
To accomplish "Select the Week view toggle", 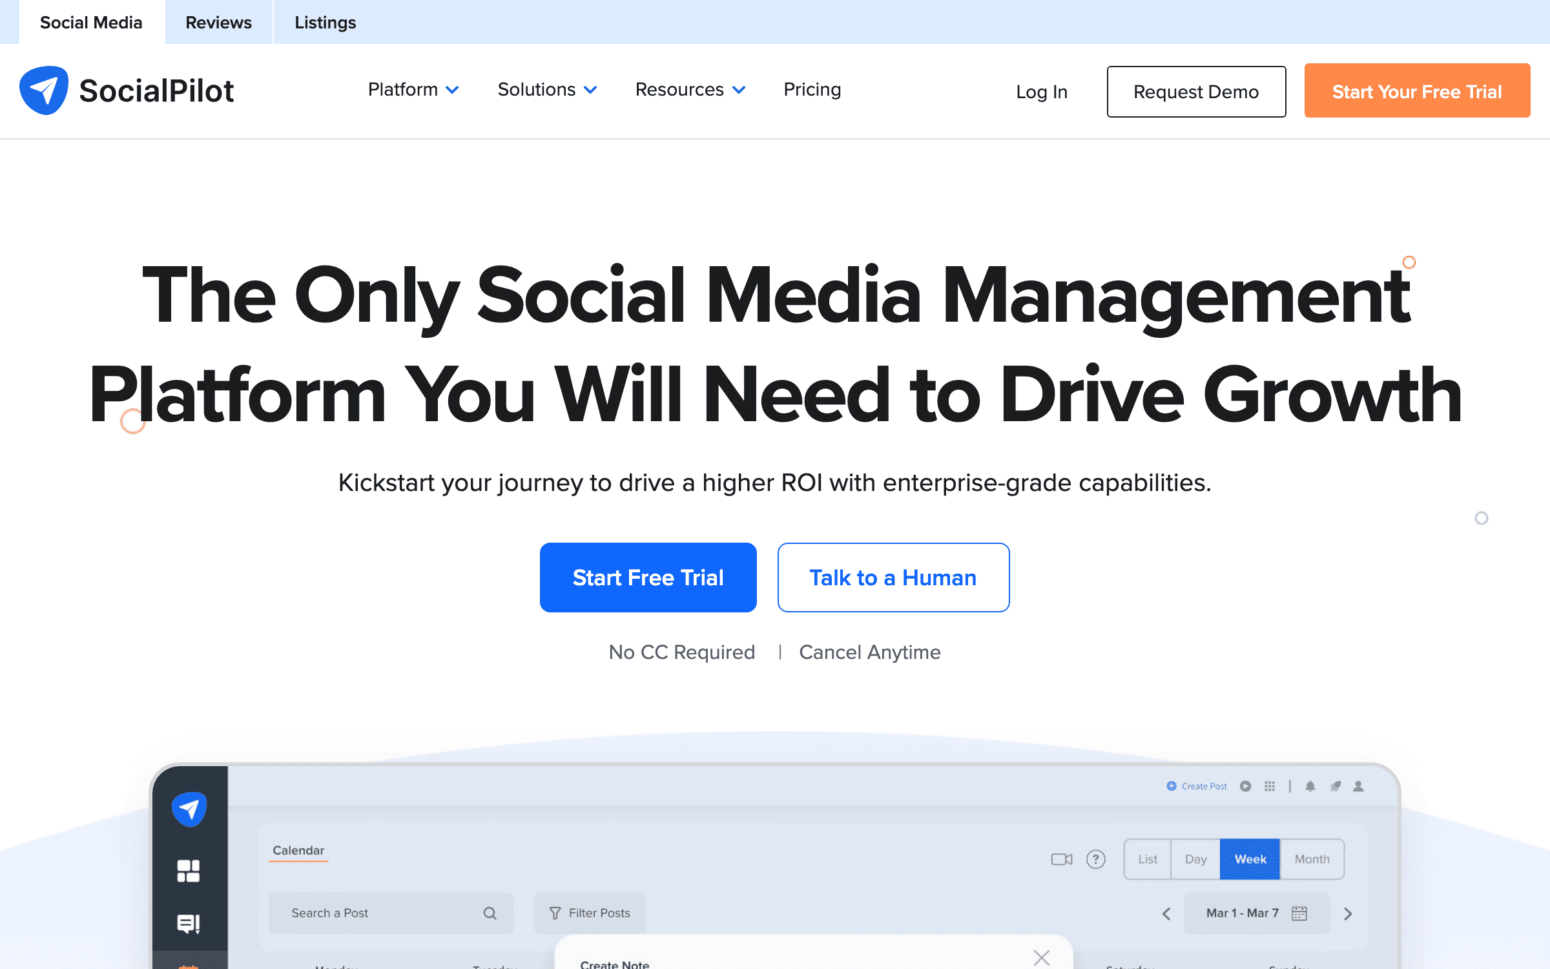I will [1250, 859].
